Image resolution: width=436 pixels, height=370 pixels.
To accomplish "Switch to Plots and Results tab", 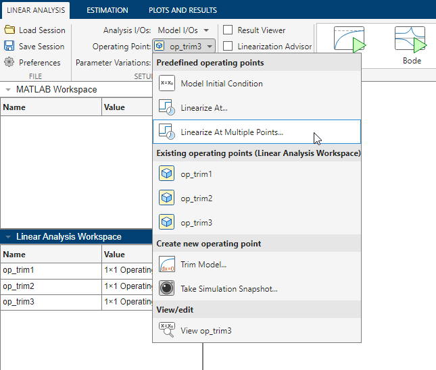I will [183, 10].
